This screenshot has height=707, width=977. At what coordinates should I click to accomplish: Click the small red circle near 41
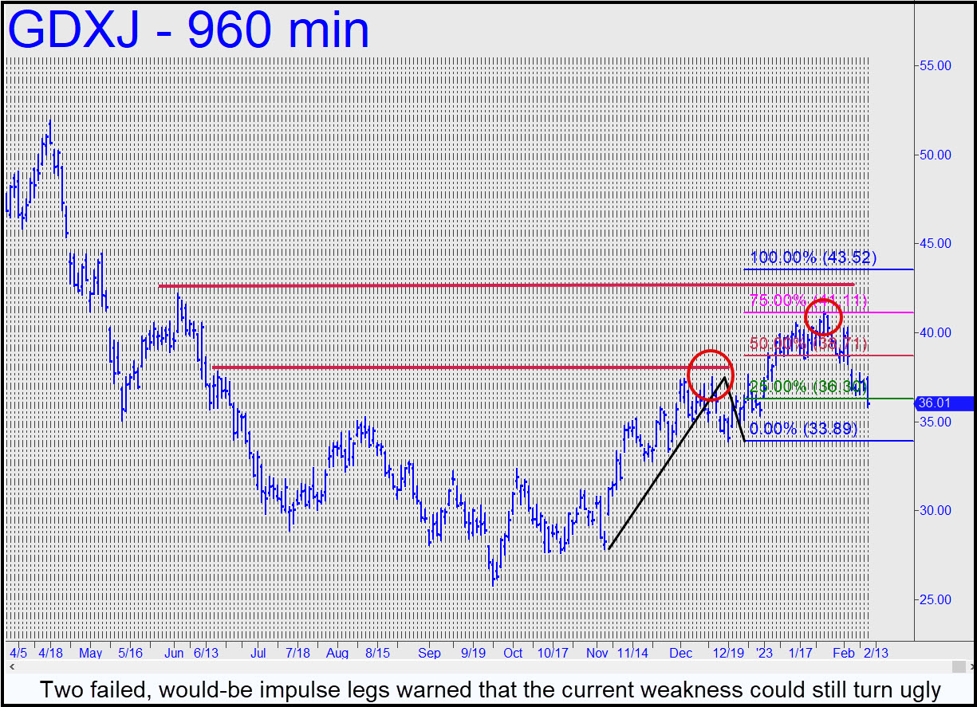[823, 316]
